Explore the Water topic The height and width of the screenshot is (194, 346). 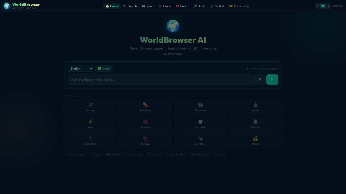click(x=255, y=107)
